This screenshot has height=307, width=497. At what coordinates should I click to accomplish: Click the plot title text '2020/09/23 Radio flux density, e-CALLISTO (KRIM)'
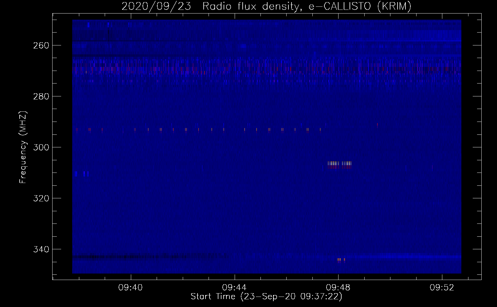point(266,6)
